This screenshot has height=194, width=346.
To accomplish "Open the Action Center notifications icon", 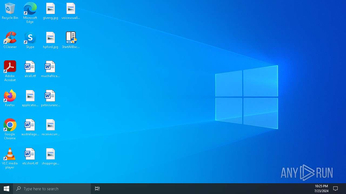I will [336, 189].
